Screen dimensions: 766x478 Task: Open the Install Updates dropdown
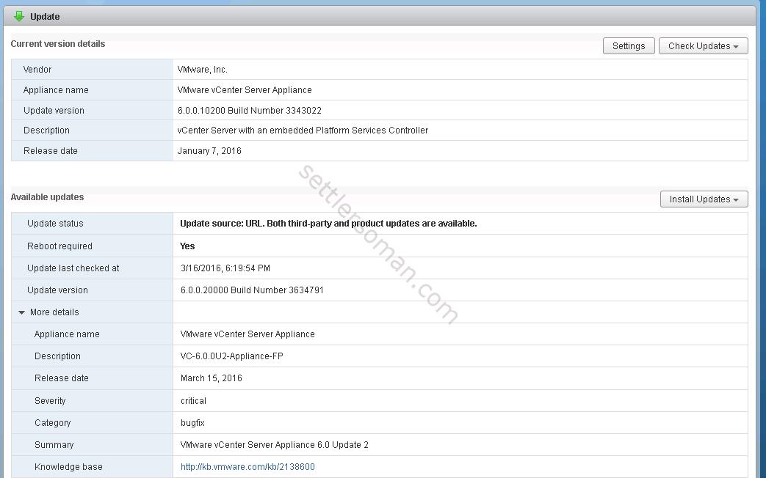(x=704, y=199)
